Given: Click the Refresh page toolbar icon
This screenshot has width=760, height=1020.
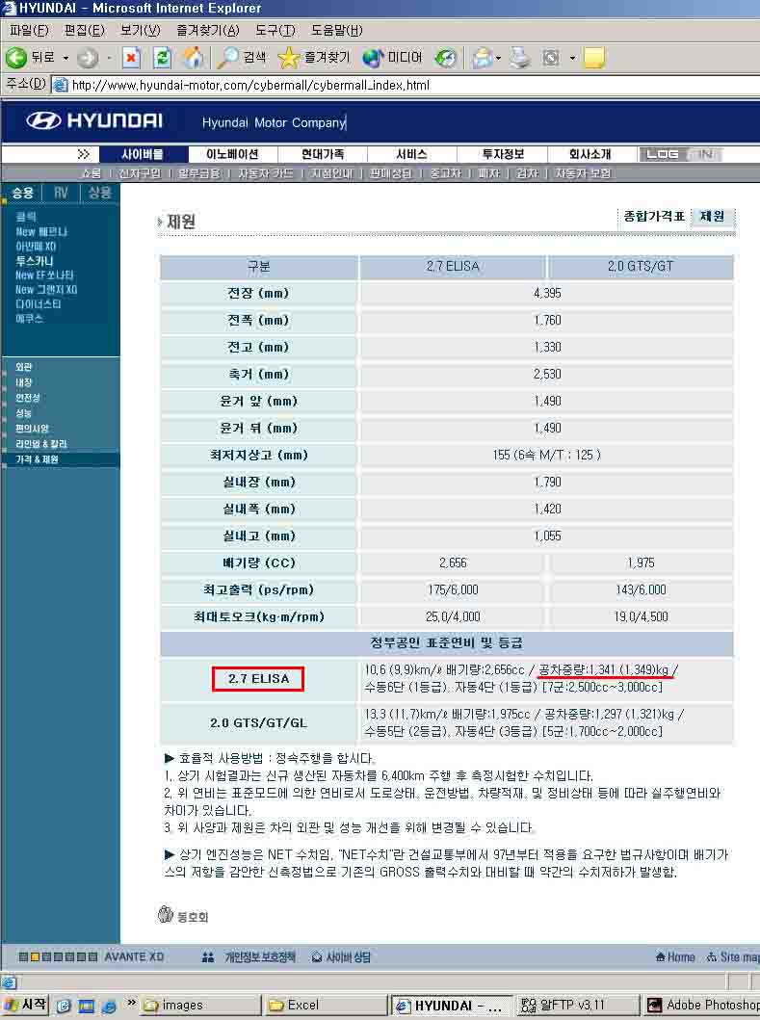Looking at the screenshot, I should point(162,58).
